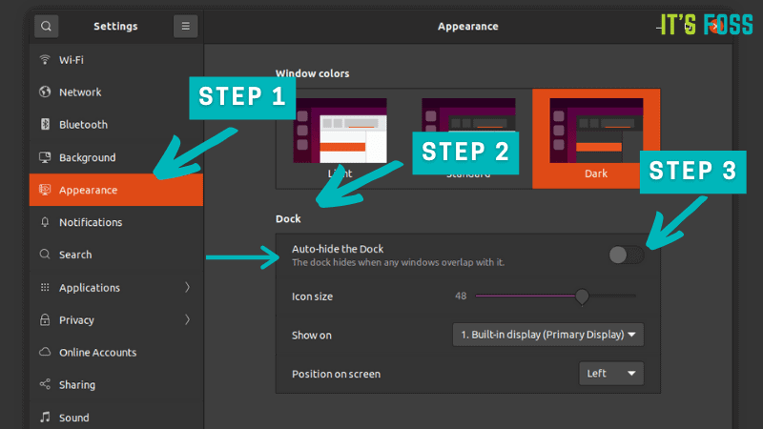Viewport: 763px width, 429px height.
Task: Click the Network globe icon
Action: coord(45,92)
